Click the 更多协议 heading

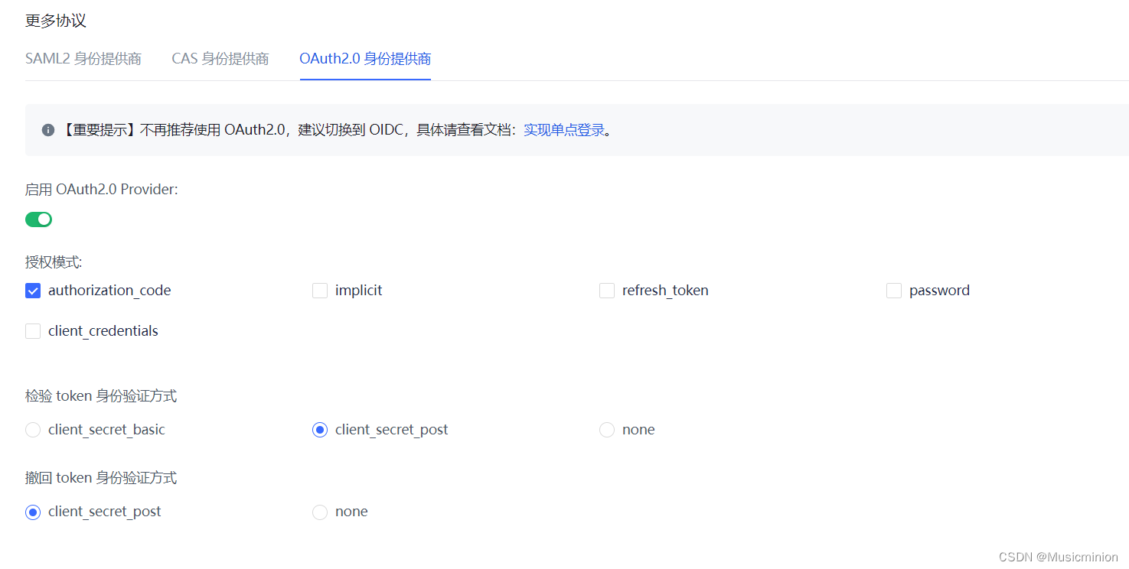click(55, 21)
